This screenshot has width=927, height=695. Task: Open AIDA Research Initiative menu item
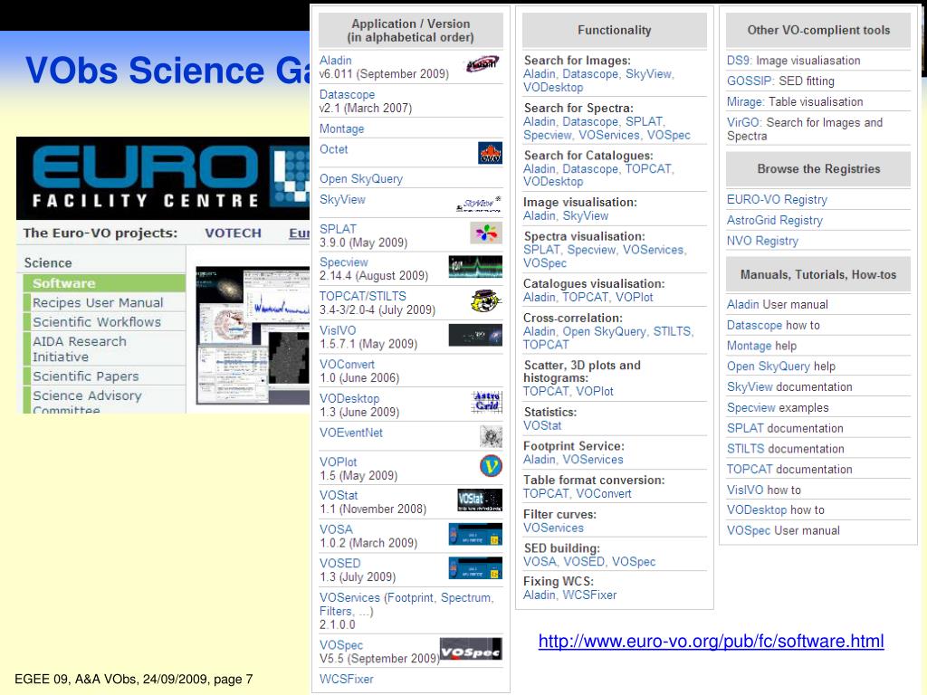tap(104, 348)
